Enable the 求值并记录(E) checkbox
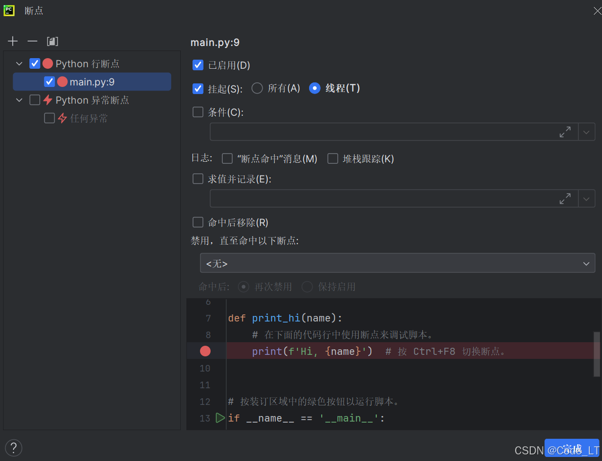Image resolution: width=602 pixels, height=461 pixels. coord(198,179)
